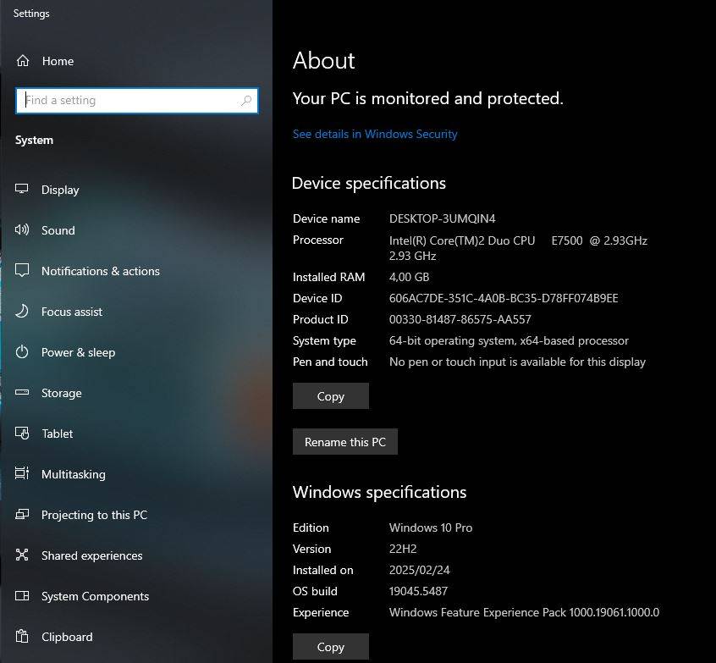
Task: Click the Power & sleep icon
Action: pyautogui.click(x=20, y=352)
